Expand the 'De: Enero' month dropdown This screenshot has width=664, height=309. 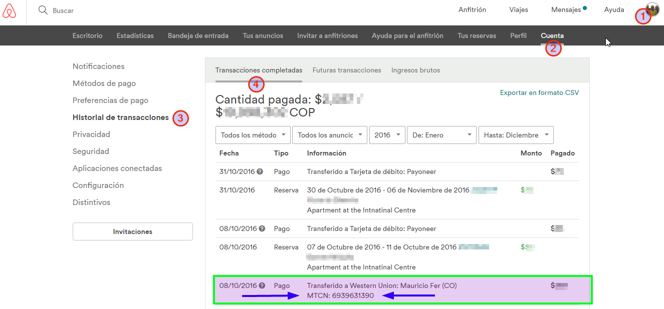[441, 135]
